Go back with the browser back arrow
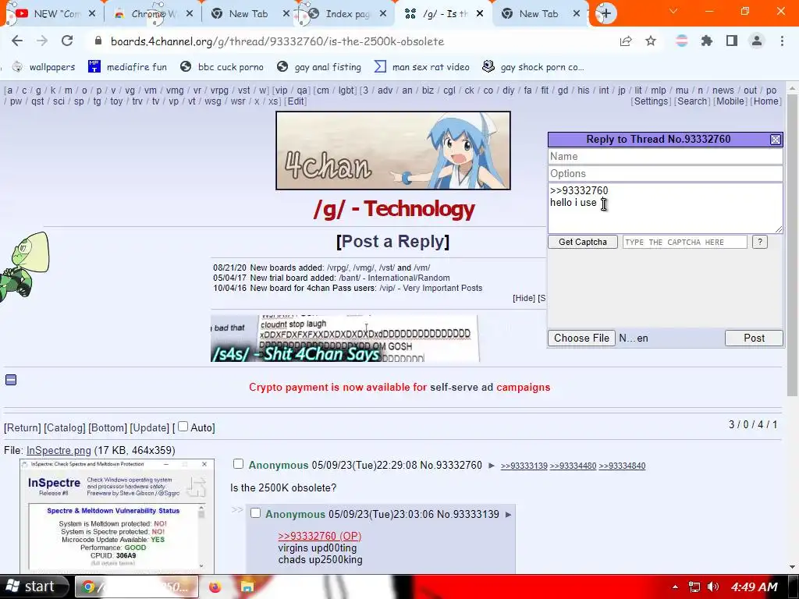The width and height of the screenshot is (799, 599). coord(17,41)
